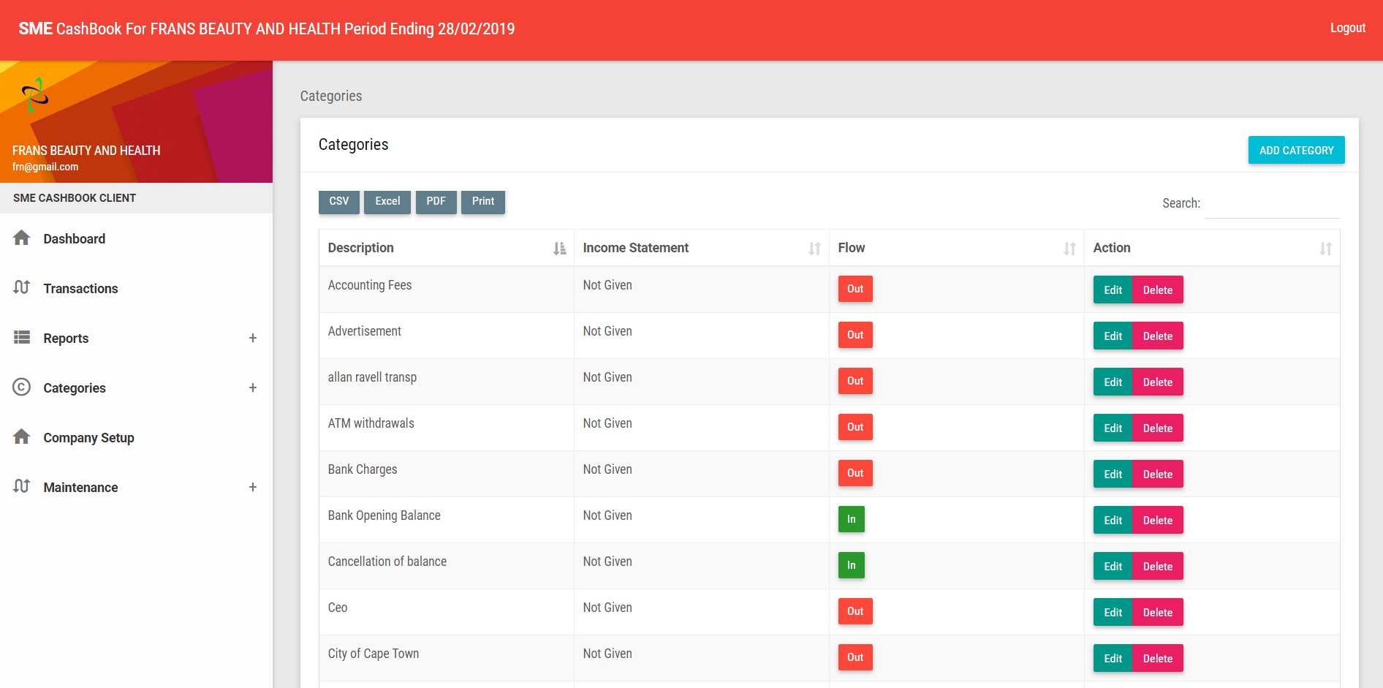This screenshot has height=688, width=1383.
Task: Sort table by Flow column arrow
Action: point(1069,249)
